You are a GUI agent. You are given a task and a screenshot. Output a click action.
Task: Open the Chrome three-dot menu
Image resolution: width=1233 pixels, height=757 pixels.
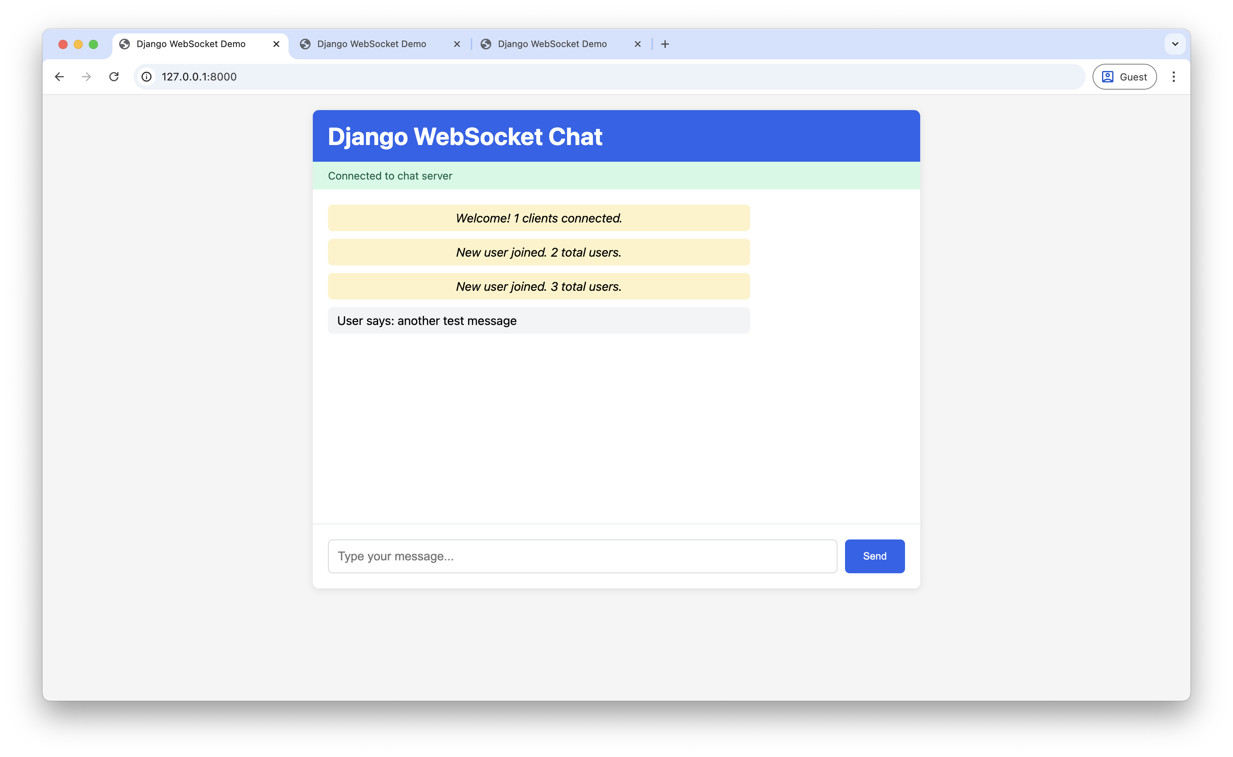point(1173,77)
